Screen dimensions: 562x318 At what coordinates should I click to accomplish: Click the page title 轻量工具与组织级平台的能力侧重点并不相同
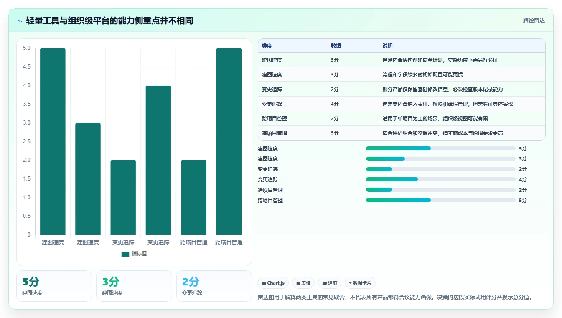(x=109, y=20)
